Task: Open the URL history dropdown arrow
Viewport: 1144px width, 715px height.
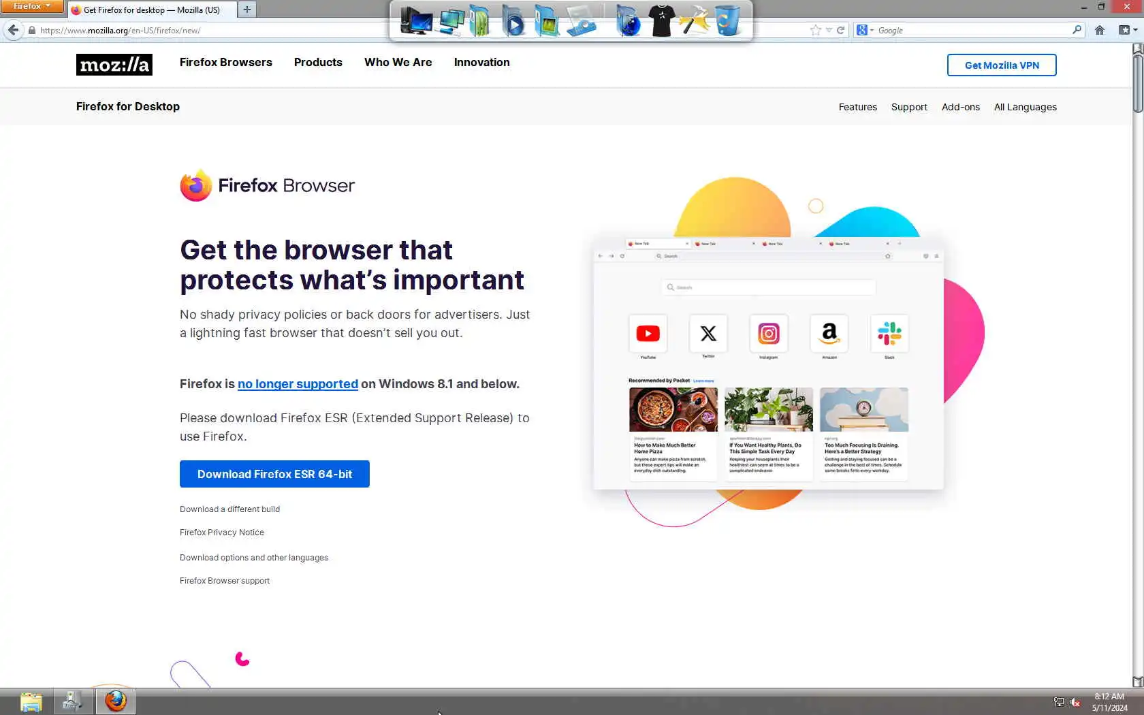Action: pos(829,30)
